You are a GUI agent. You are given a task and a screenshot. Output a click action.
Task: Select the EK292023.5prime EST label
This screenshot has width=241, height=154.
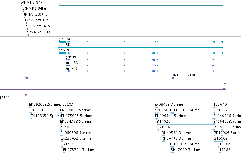point(44,105)
